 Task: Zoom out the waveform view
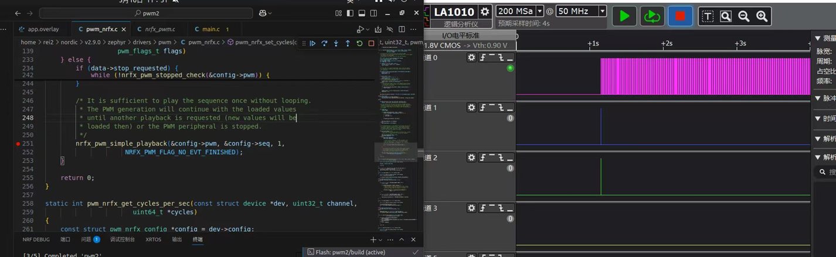tap(744, 16)
